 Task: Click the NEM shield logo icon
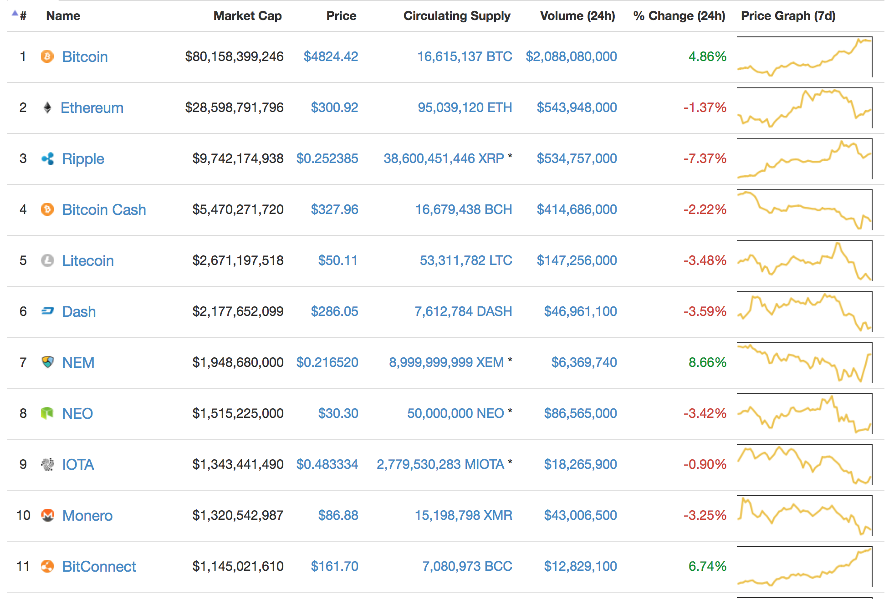[47, 362]
